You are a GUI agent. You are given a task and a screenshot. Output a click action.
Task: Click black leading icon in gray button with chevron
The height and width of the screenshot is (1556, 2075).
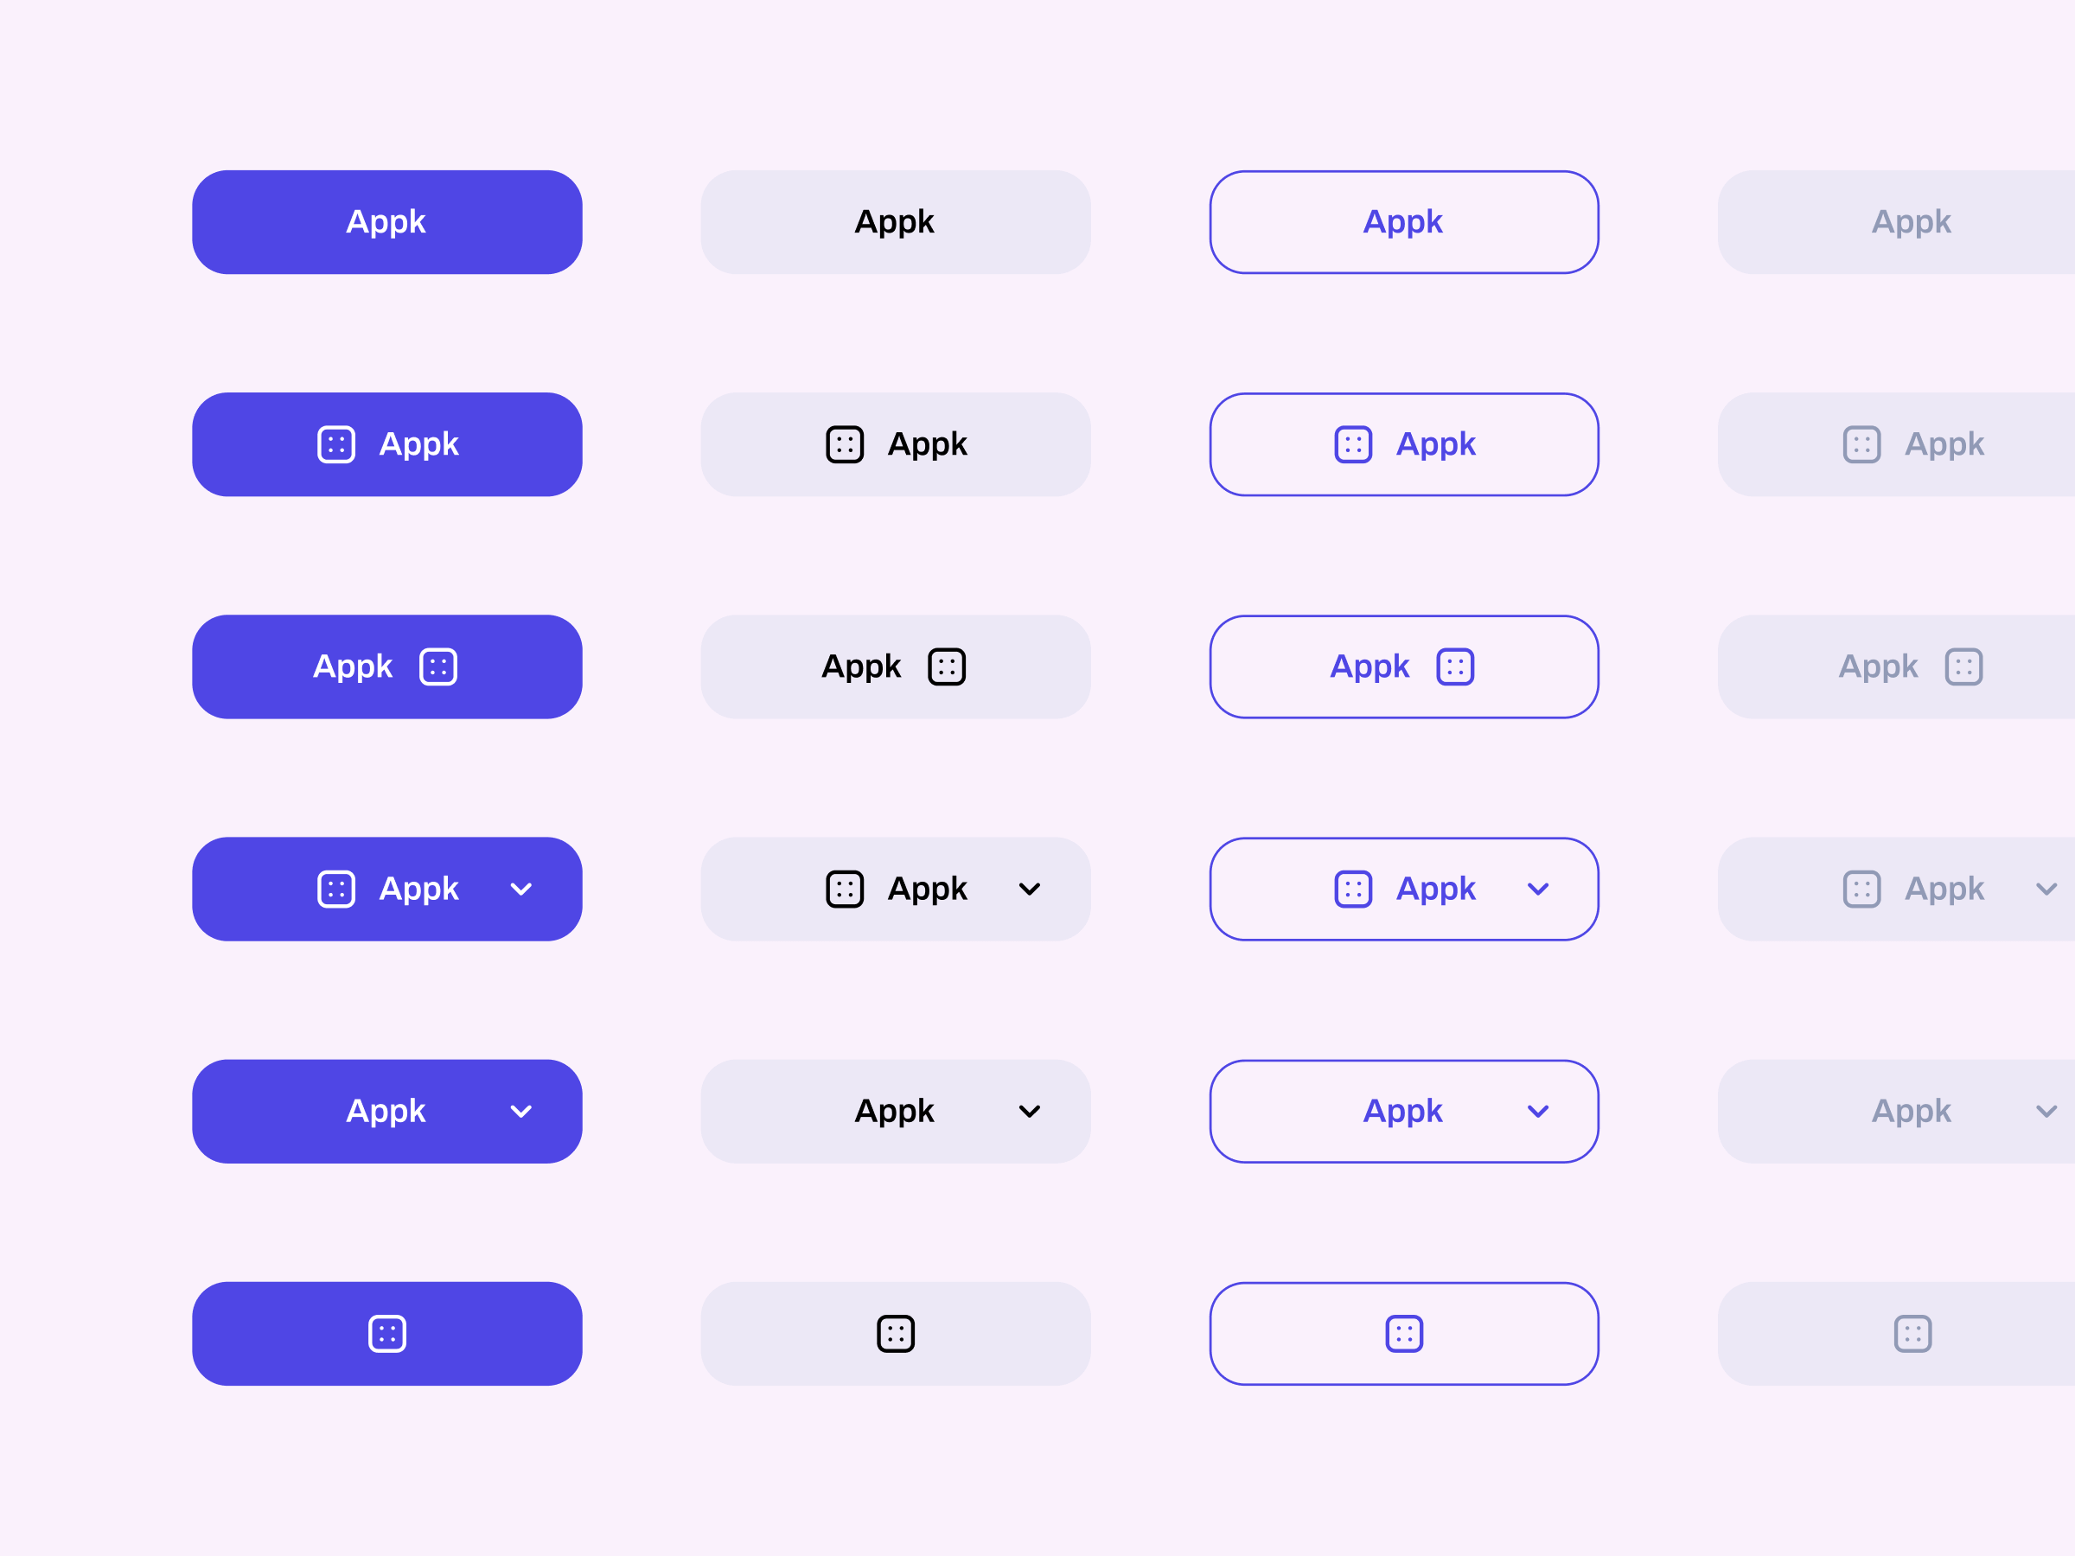tap(844, 890)
